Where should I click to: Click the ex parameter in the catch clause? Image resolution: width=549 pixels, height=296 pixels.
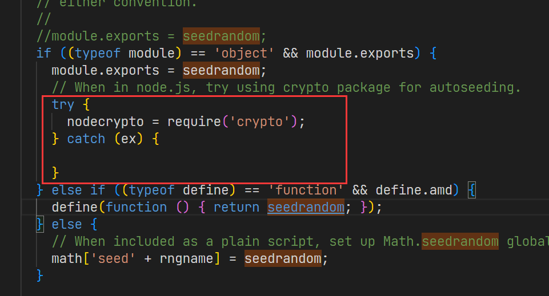click(x=129, y=139)
